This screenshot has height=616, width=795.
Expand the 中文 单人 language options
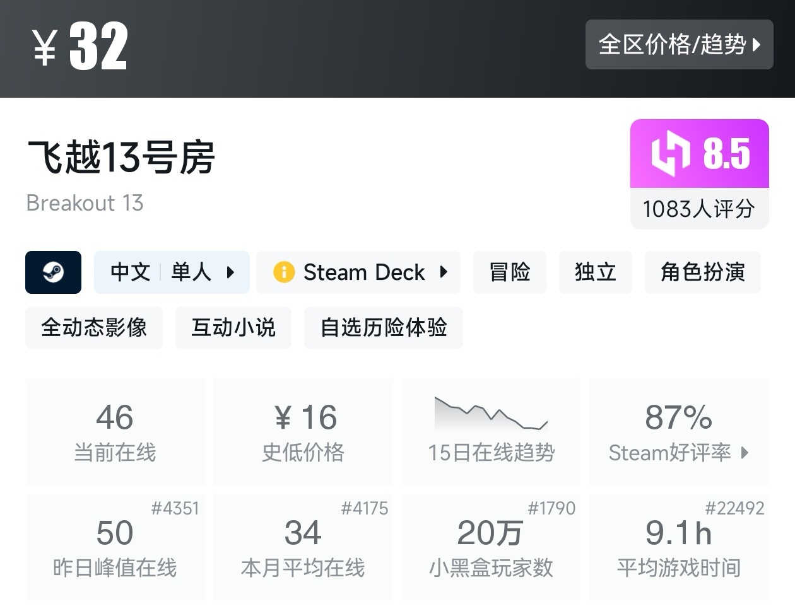point(172,272)
